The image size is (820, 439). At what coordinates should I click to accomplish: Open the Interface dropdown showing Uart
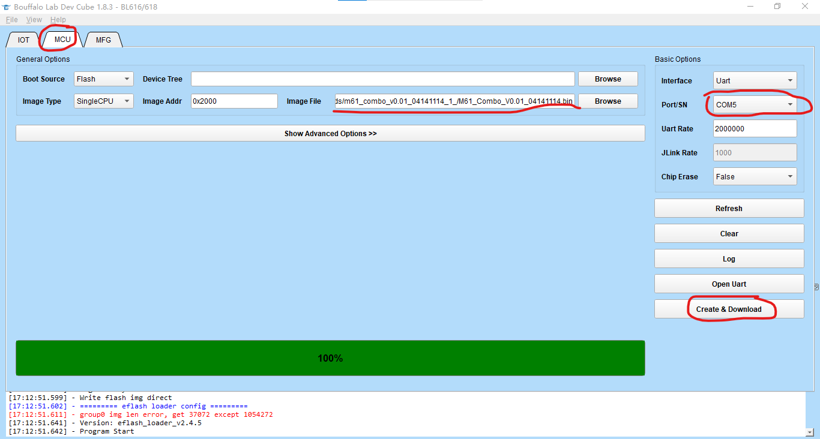[x=755, y=81]
